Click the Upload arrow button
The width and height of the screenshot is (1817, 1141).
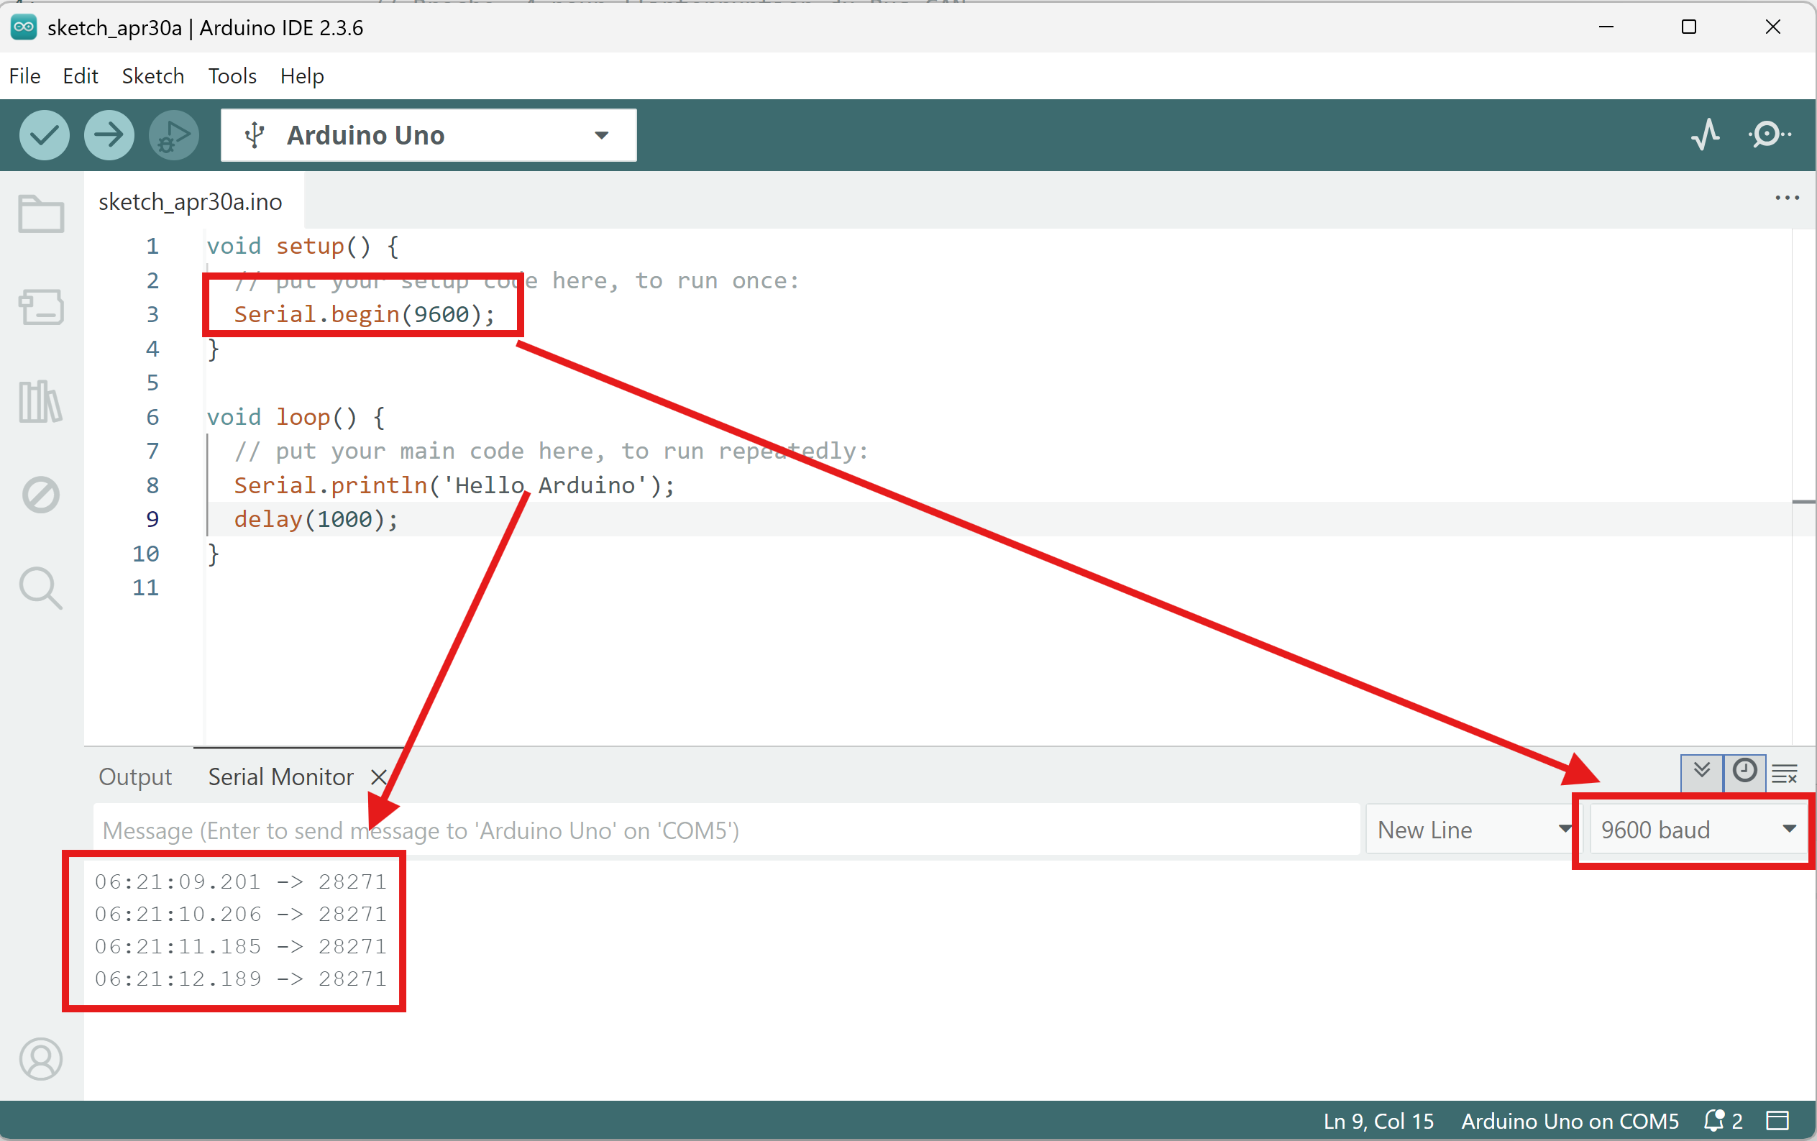click(109, 135)
